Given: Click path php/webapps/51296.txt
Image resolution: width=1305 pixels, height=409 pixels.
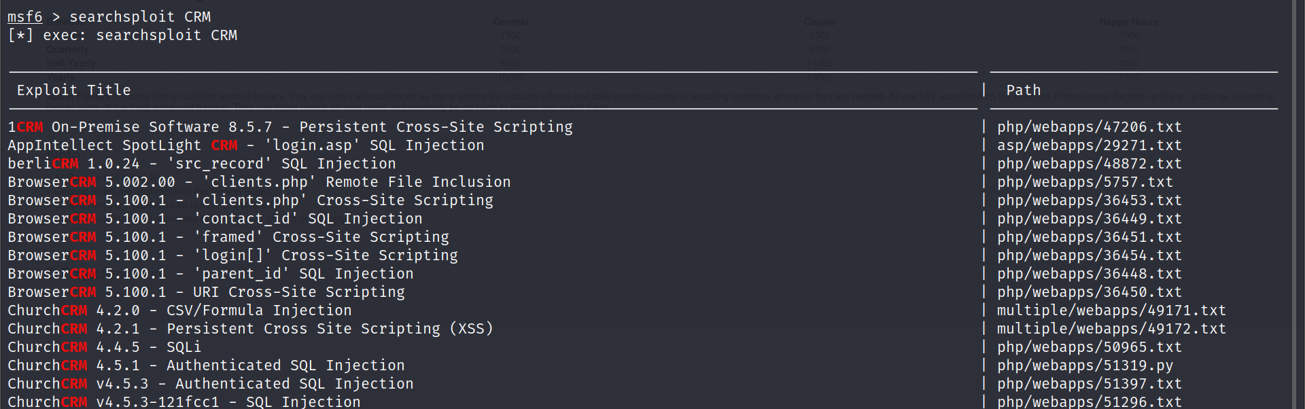Looking at the screenshot, I should tap(1090, 402).
